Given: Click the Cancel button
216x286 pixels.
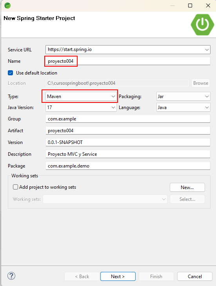Looking at the screenshot, I should tap(195, 277).
